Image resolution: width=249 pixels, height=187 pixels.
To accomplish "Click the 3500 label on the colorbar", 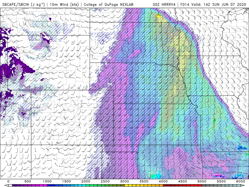I will click(x=144, y=181).
